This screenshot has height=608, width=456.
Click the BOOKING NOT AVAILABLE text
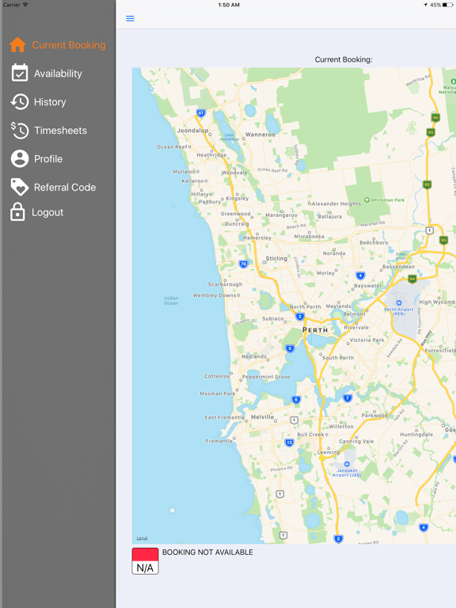207,552
